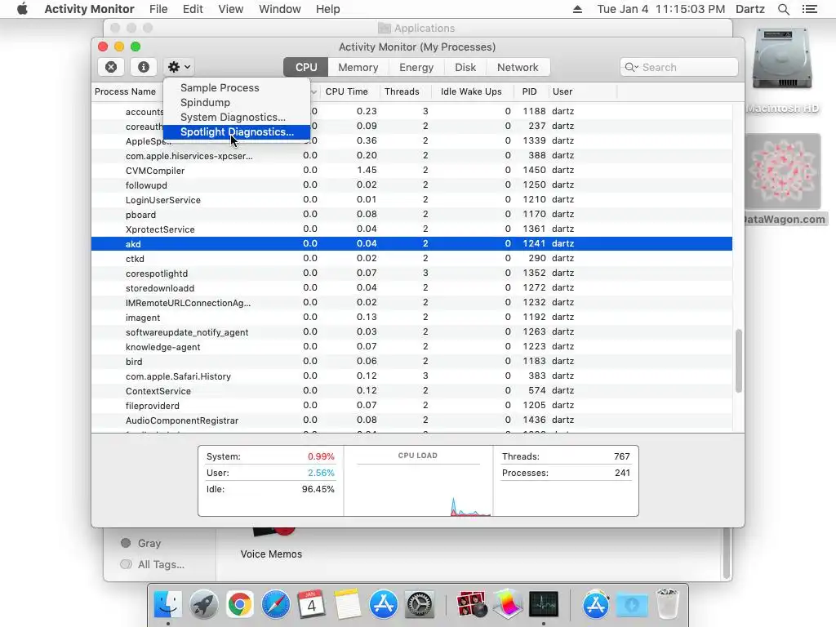Screen dimensions: 836x627
Task: Click the force quit process (X) button
Action: [x=111, y=67]
